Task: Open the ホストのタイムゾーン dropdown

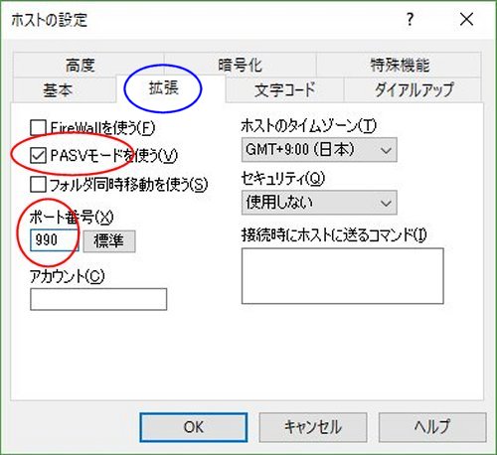Action: tap(319, 150)
